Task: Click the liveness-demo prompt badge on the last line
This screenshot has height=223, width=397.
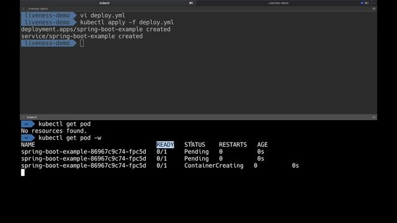Action: coord(48,43)
